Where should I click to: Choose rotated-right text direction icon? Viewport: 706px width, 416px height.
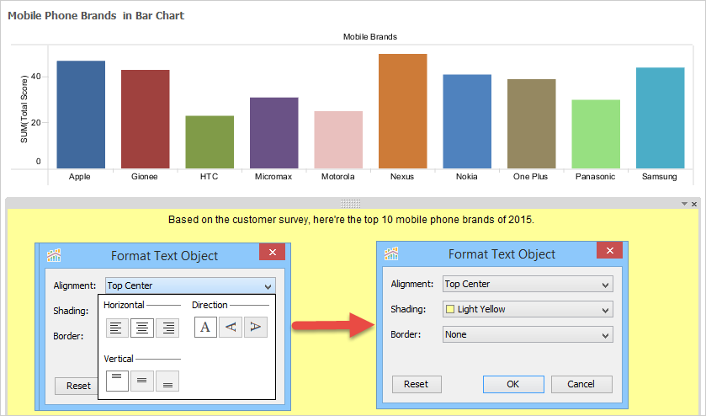256,327
